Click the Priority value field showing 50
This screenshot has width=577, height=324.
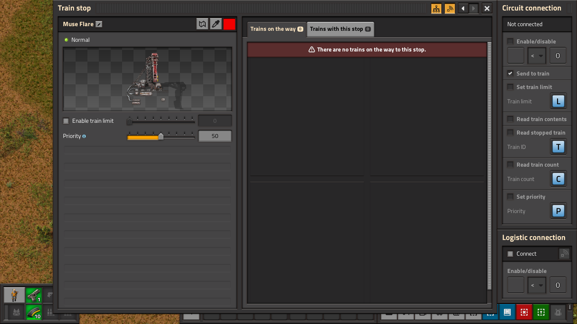tap(215, 136)
